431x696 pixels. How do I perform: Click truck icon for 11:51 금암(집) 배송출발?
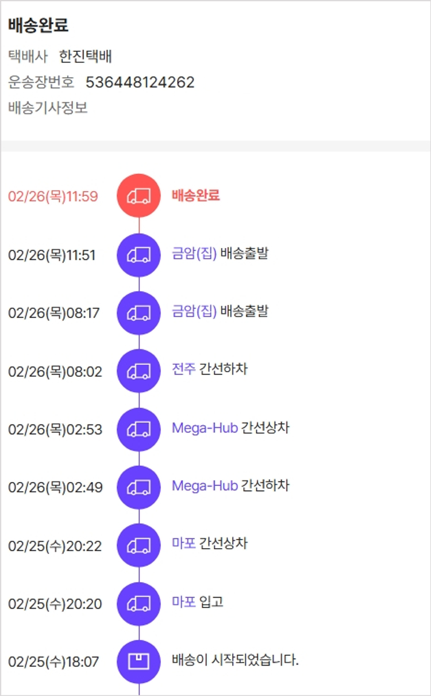point(138,255)
